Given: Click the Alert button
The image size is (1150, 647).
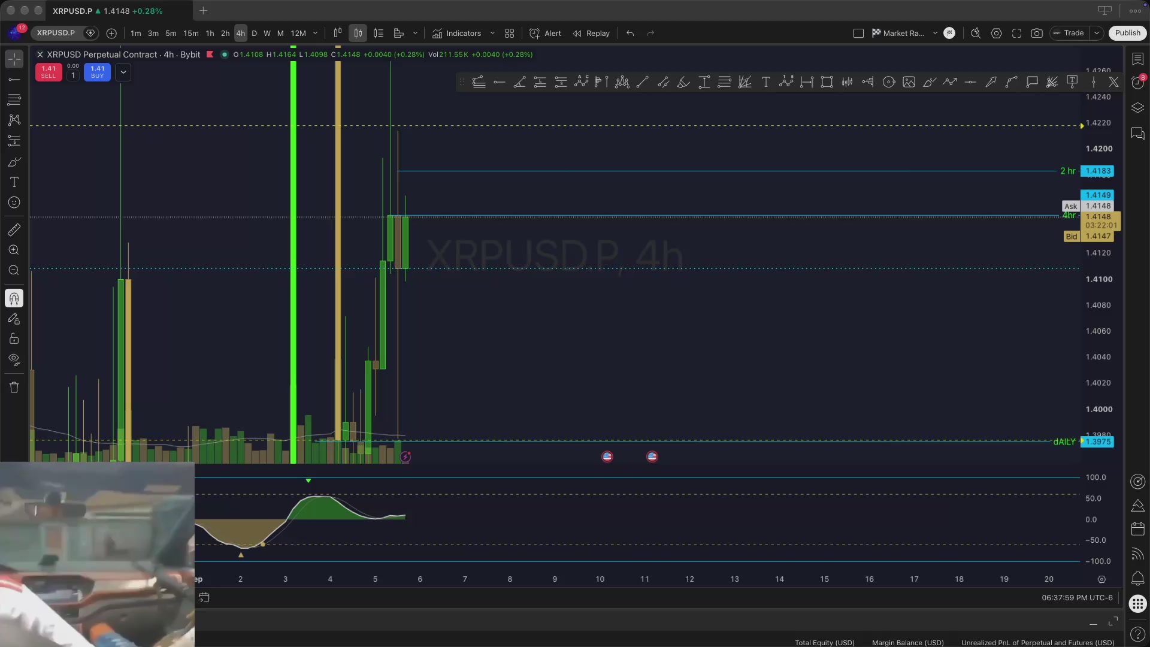Looking at the screenshot, I should (545, 34).
